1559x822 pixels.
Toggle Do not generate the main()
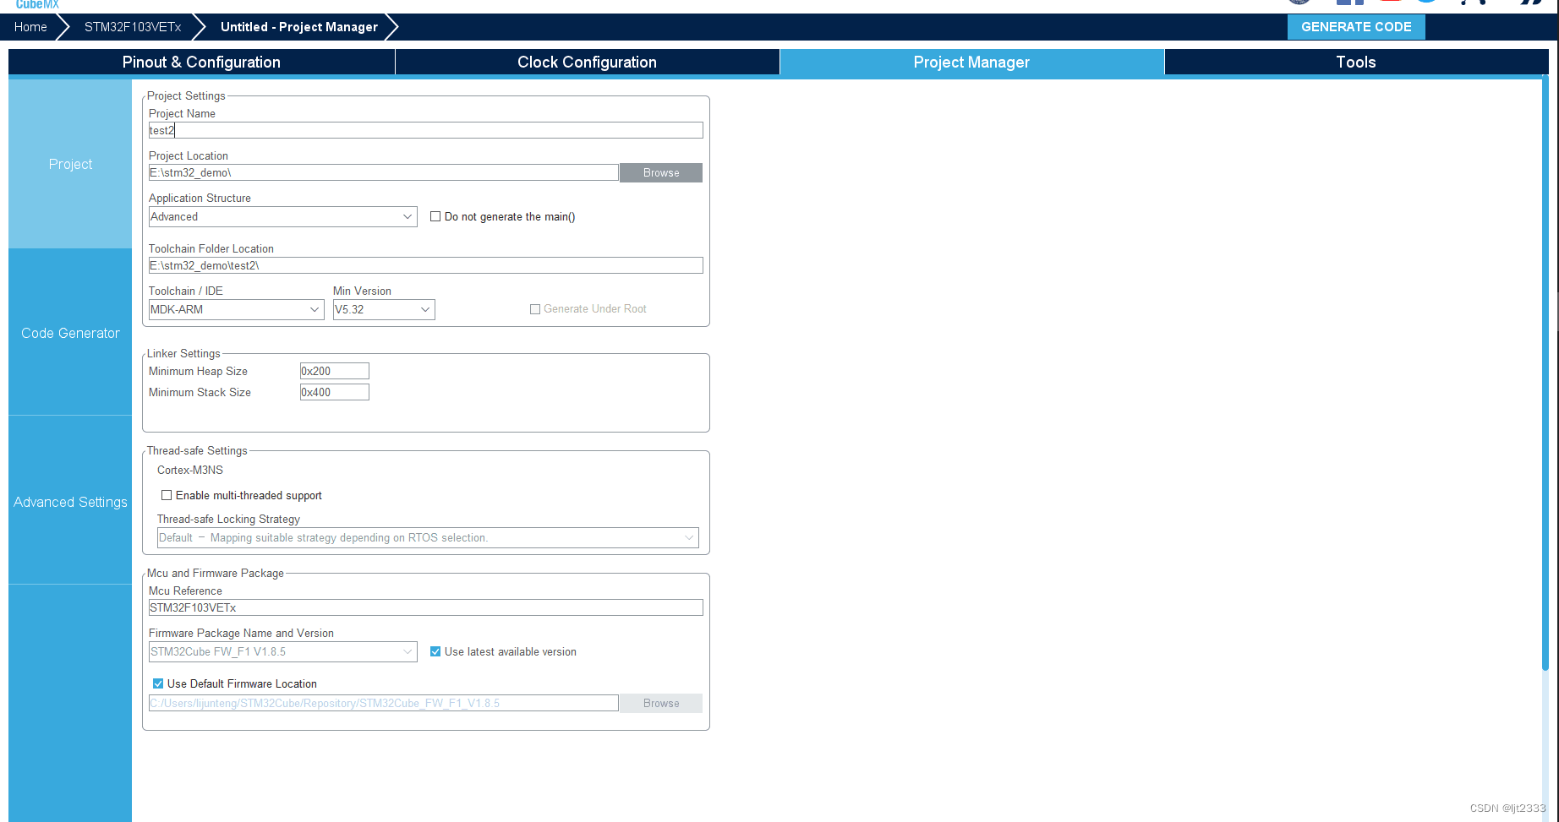(435, 216)
